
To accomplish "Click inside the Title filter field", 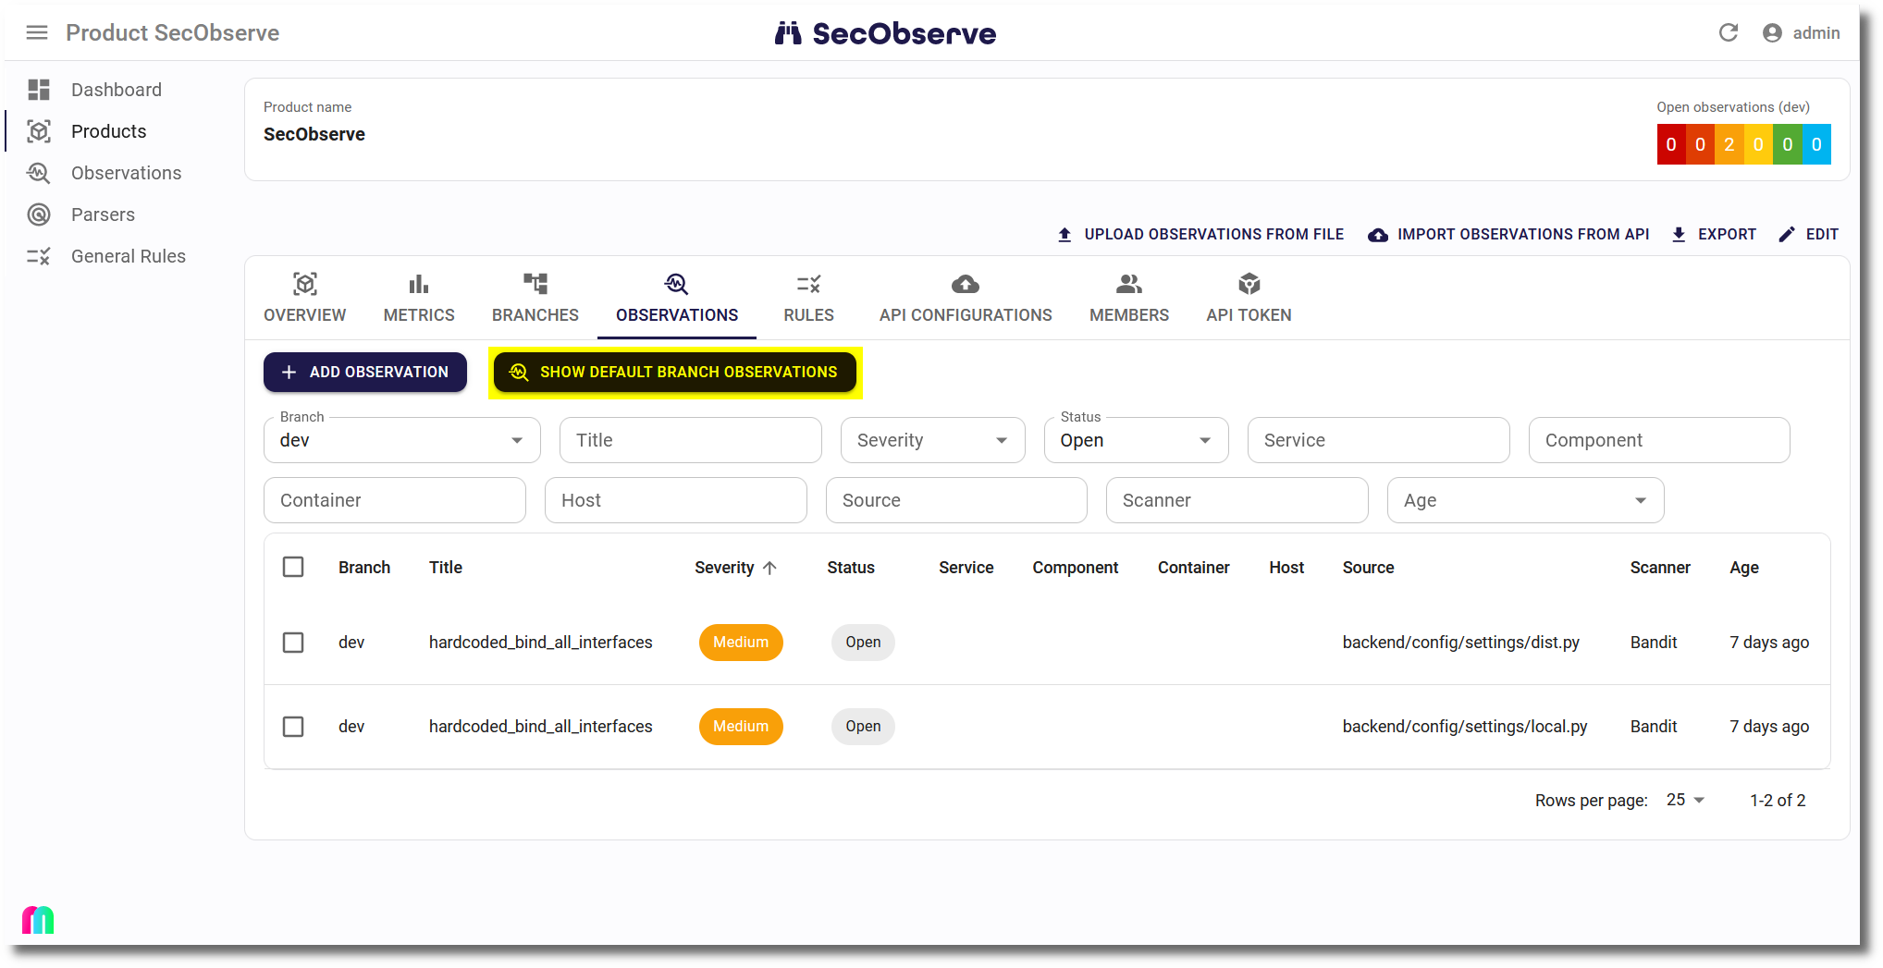I will 690,440.
